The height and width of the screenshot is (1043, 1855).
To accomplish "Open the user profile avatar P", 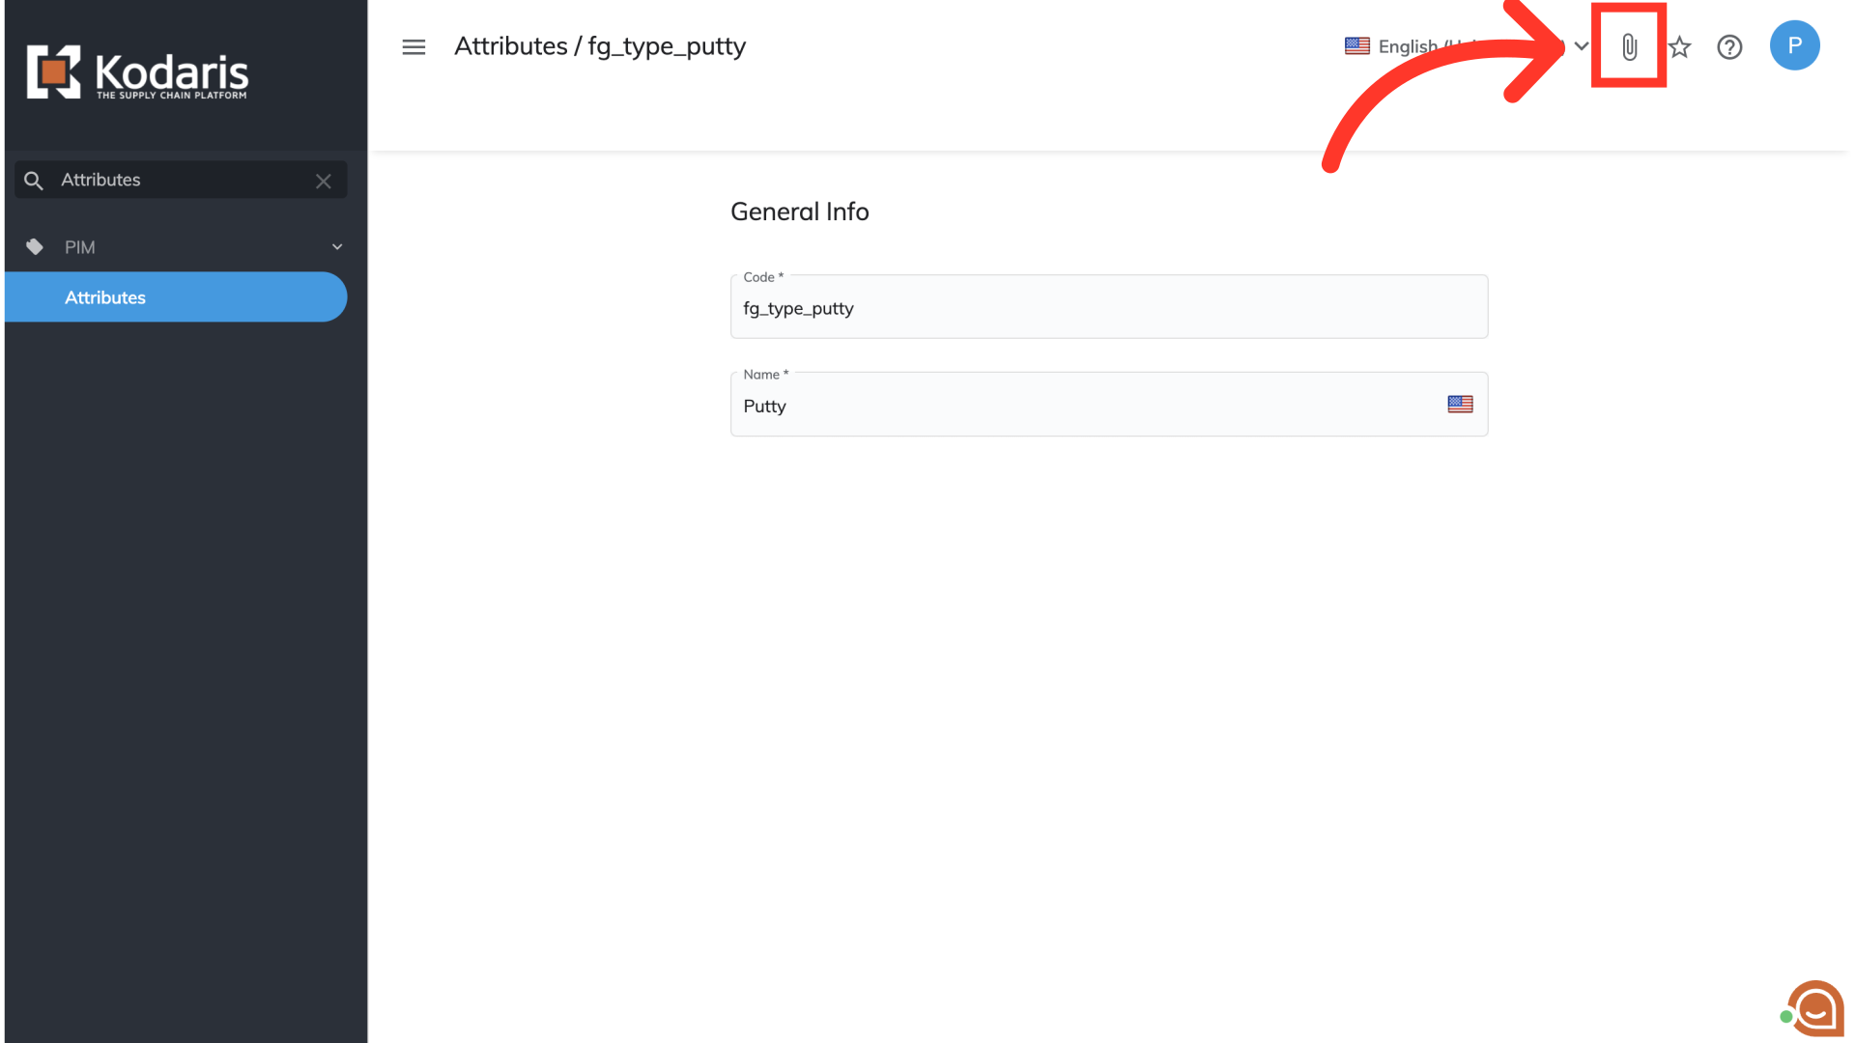I will point(1794,45).
